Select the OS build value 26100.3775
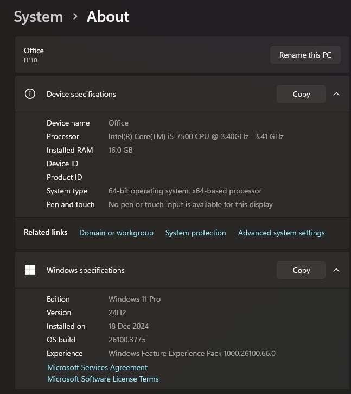 (127, 340)
